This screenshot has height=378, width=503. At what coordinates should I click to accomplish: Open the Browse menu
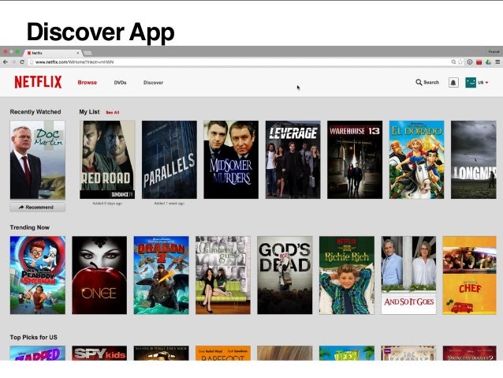[x=88, y=83]
